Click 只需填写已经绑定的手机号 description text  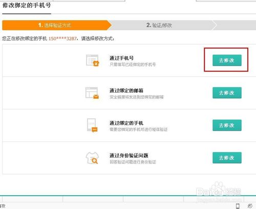pos(133,65)
